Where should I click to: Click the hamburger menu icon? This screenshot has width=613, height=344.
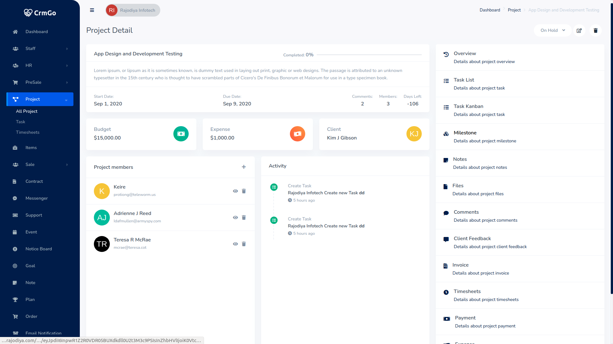(92, 10)
